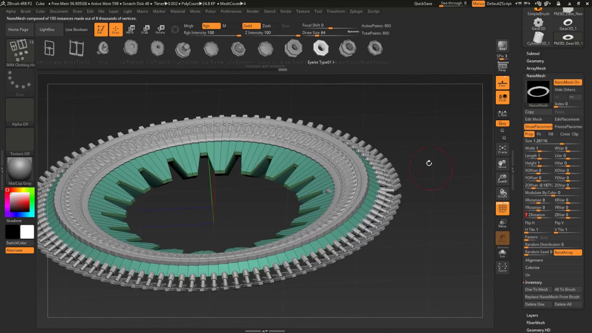
Task: Open the Stroke menu
Action: (x=285, y=11)
